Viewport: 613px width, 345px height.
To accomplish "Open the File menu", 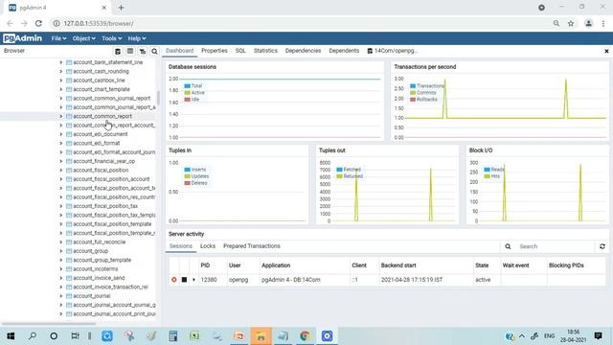I will pyautogui.click(x=58, y=38).
